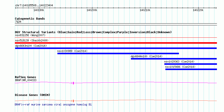The image size is (224, 112).
Task: Click the 7q34 cytogenetic band line
Action: pyautogui.click(x=116, y=24)
